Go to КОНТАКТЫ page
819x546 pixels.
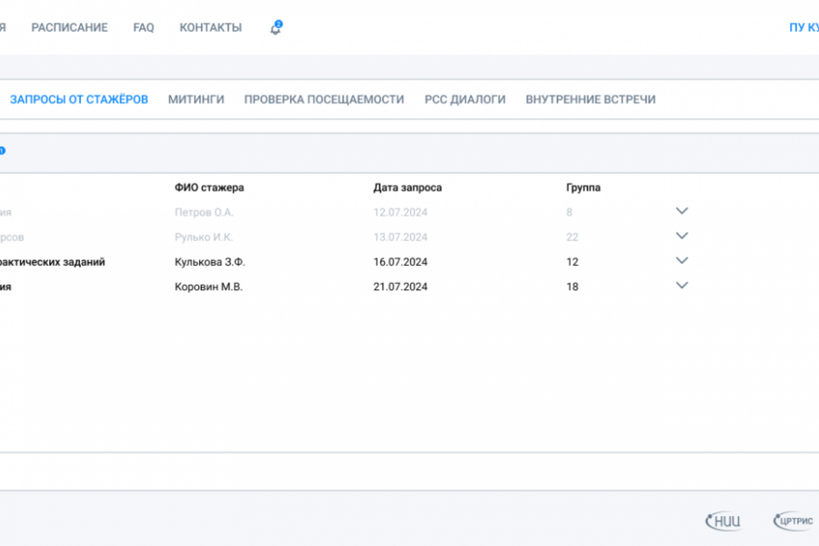point(210,27)
